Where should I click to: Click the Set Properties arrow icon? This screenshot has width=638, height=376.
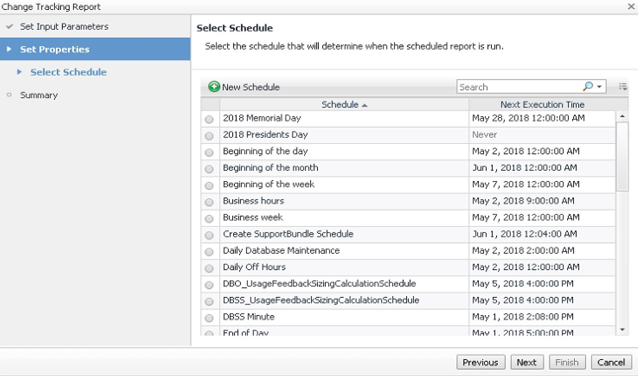pyautogui.click(x=9, y=49)
